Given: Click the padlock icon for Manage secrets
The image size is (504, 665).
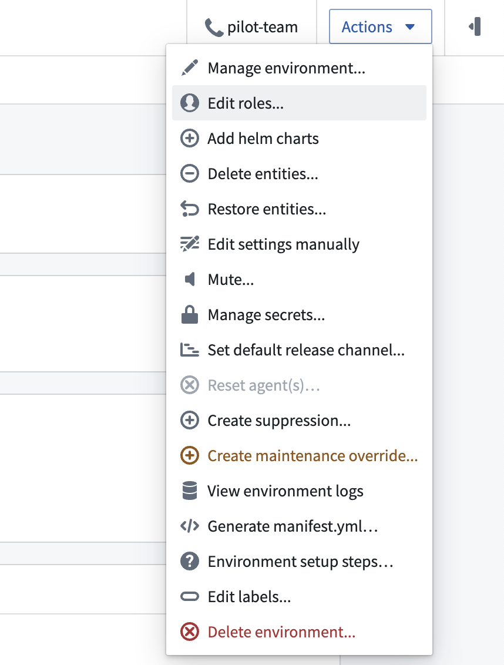Looking at the screenshot, I should (189, 315).
